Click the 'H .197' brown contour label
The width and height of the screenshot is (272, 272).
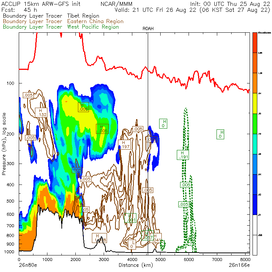[x=124, y=145]
